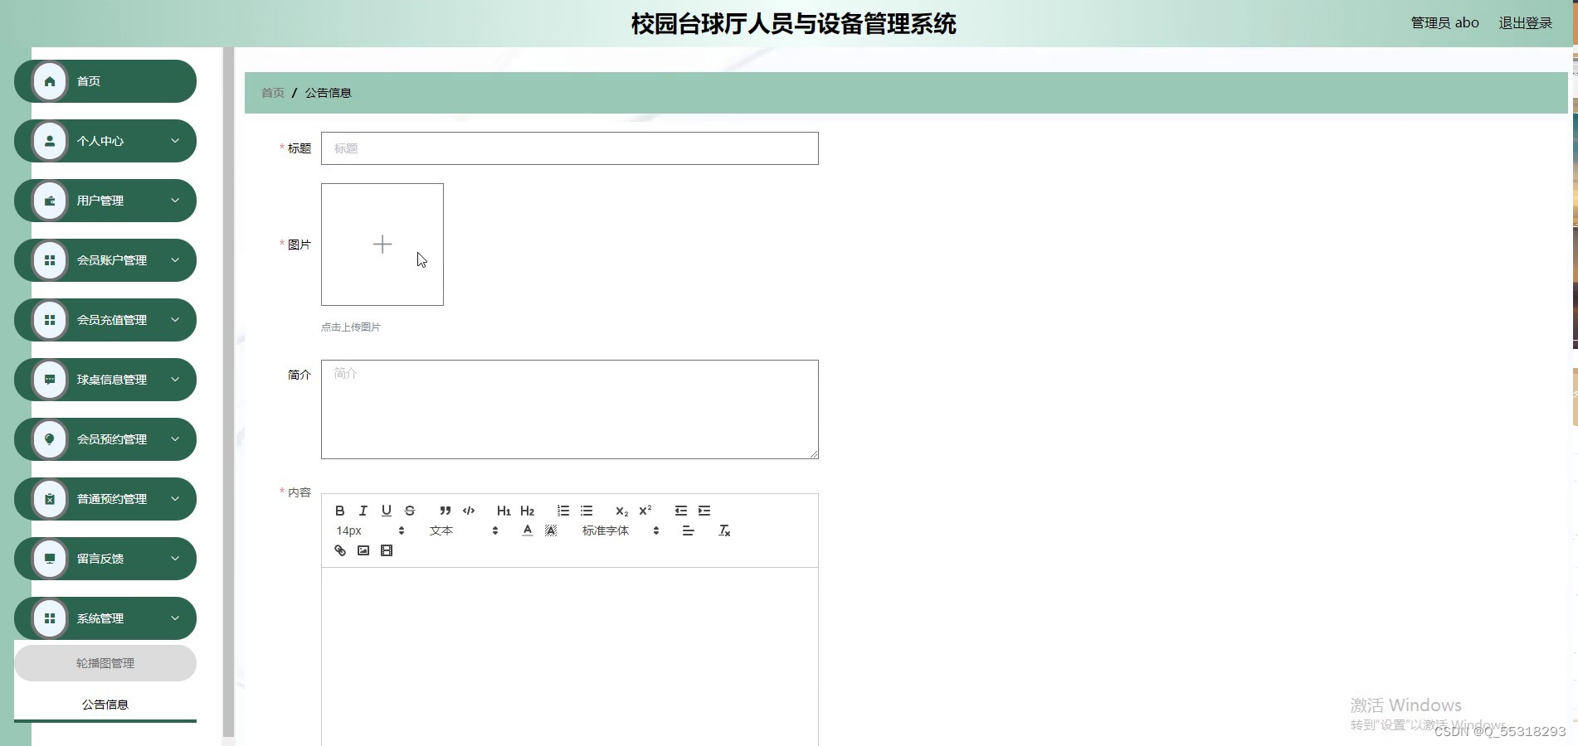Apply Heading 1 formatting

(x=504, y=511)
